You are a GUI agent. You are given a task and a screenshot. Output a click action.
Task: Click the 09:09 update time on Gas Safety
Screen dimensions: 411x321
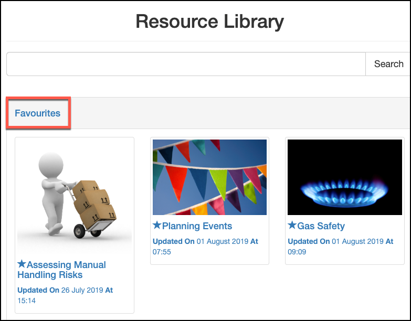297,252
